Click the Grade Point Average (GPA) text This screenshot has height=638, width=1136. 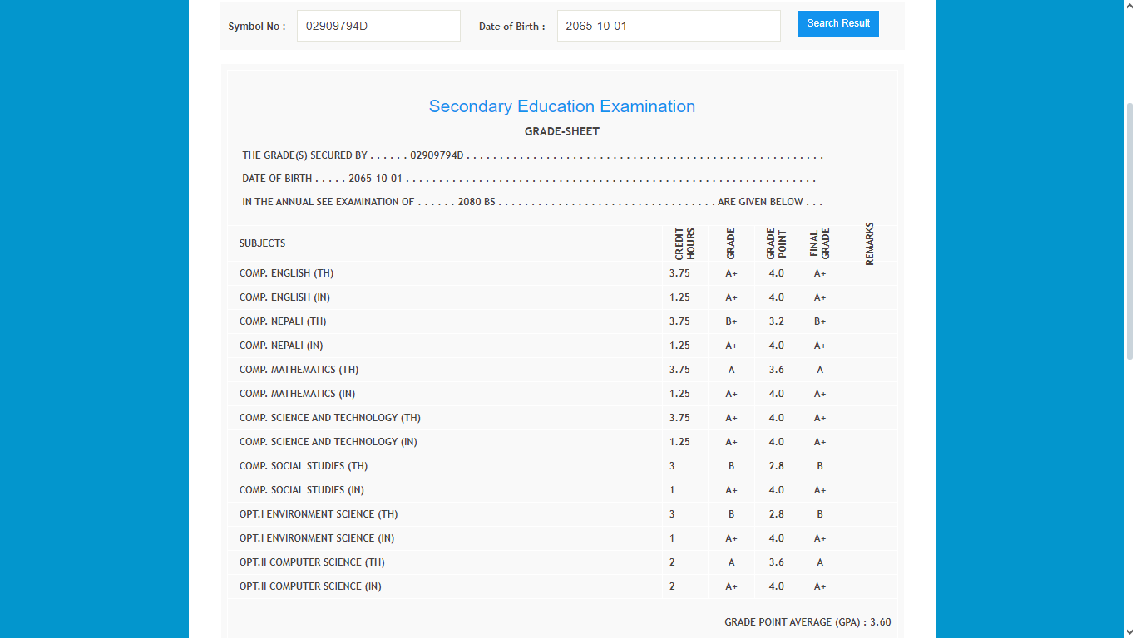coord(807,622)
